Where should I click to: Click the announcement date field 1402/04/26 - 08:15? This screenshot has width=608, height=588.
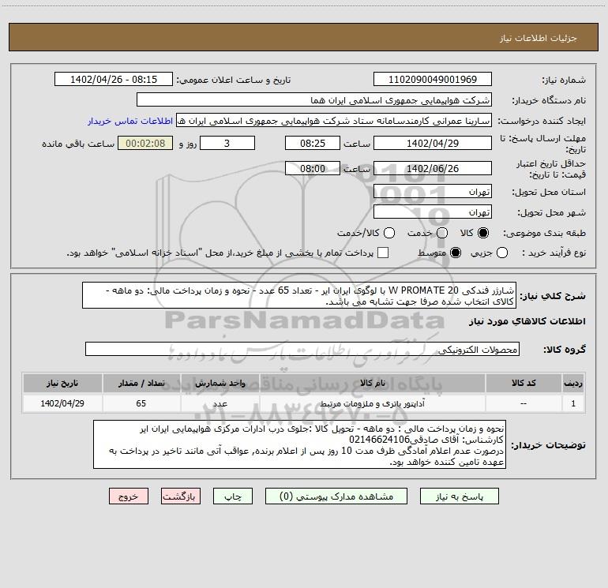(114, 79)
